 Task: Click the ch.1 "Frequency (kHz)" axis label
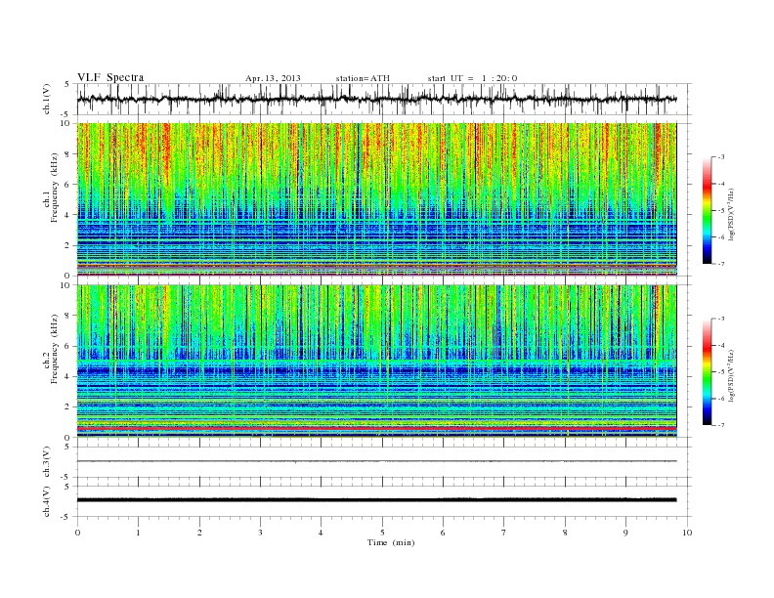[54, 188]
